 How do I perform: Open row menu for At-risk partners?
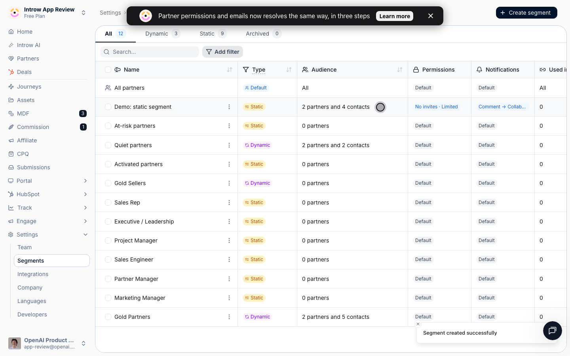229,126
